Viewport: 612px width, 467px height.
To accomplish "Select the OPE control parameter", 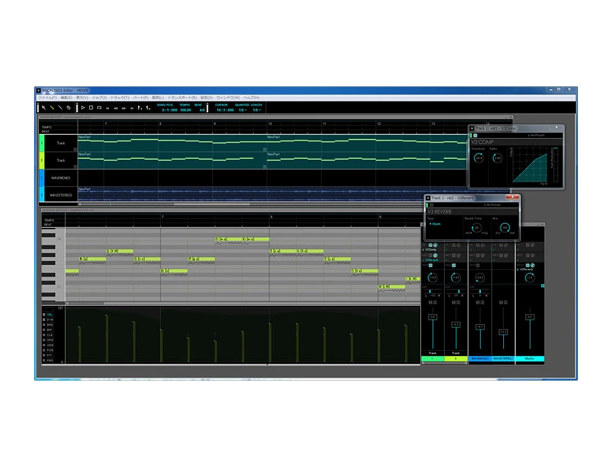I will click(x=50, y=340).
